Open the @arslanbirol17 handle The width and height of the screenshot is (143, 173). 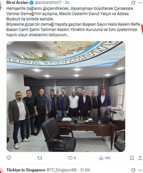click(48, 3)
